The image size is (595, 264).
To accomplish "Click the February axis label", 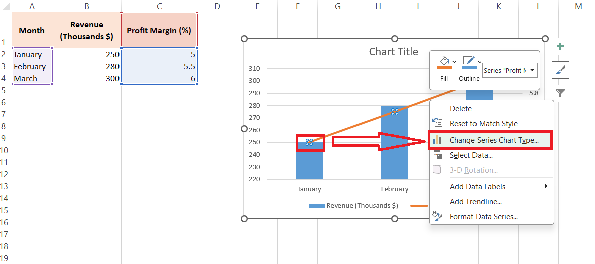I will [395, 189].
